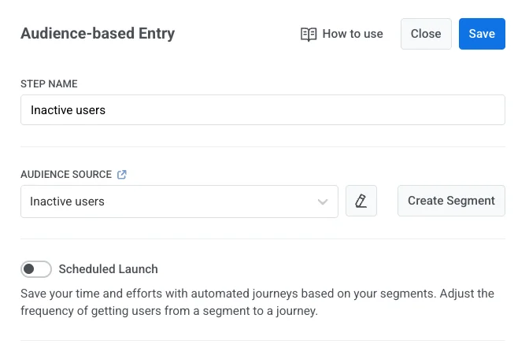The height and width of the screenshot is (355, 529).
Task: Click the "Inactive users" text inside Step Name field
Action: (68, 110)
